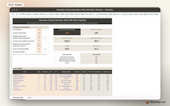The height and width of the screenshot is (106, 170).
Task: Select the E6 cell reference box
Action: (13, 14)
